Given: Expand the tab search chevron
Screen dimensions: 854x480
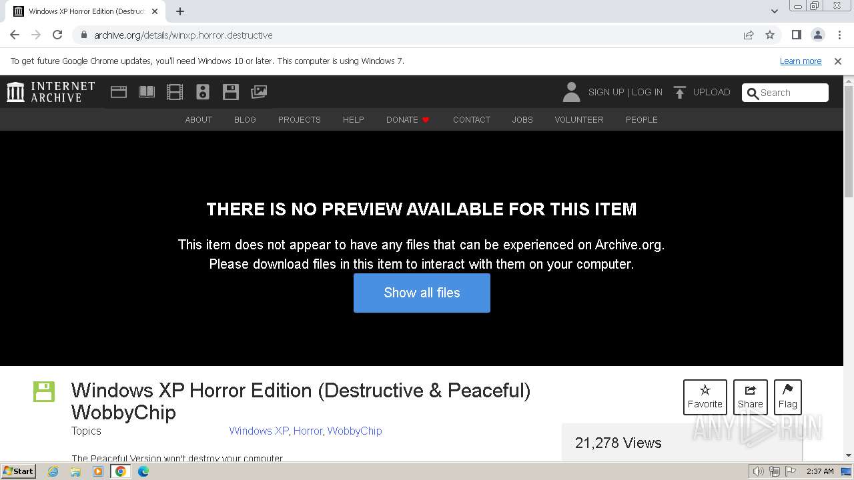Looking at the screenshot, I should click(x=775, y=11).
